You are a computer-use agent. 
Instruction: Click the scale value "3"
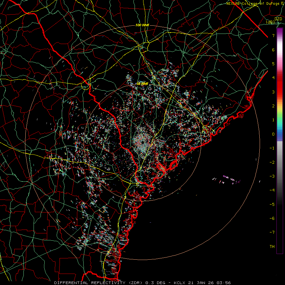click(x=273, y=92)
